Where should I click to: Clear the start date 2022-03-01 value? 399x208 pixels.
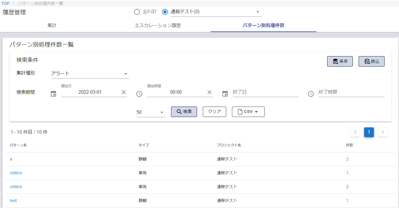coord(123,92)
